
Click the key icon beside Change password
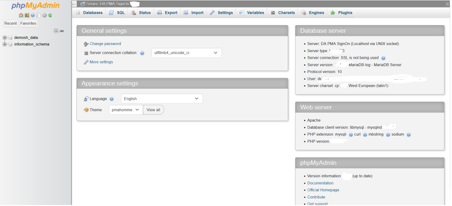(x=86, y=44)
